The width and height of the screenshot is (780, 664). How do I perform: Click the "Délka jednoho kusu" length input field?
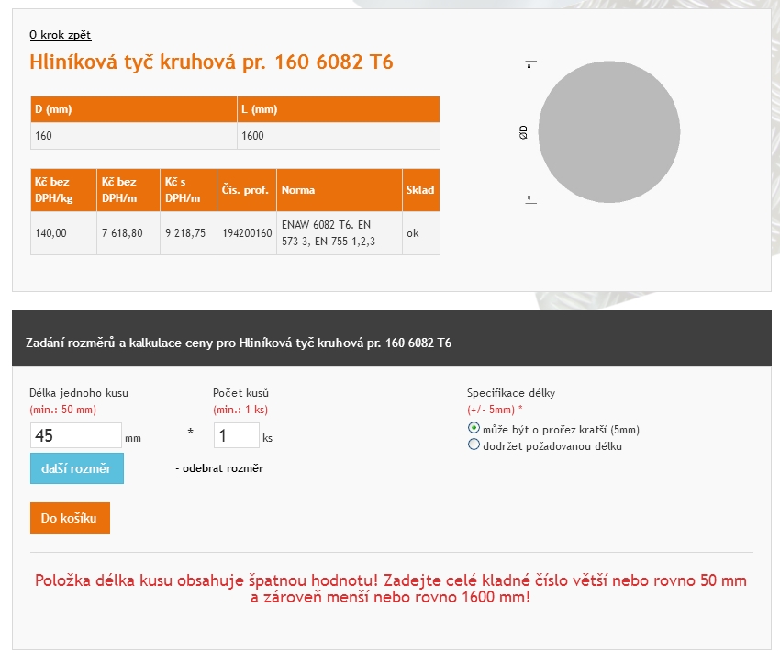pos(75,436)
